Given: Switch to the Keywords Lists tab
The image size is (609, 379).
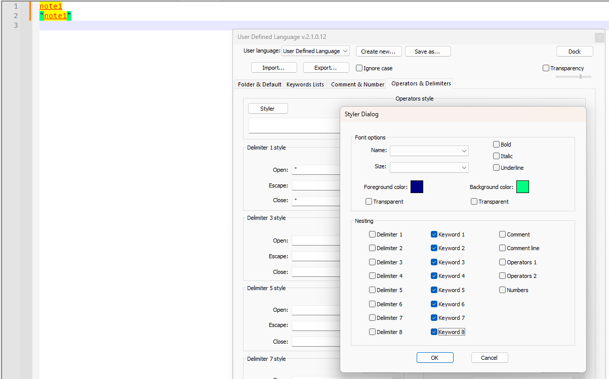Looking at the screenshot, I should click(x=305, y=84).
